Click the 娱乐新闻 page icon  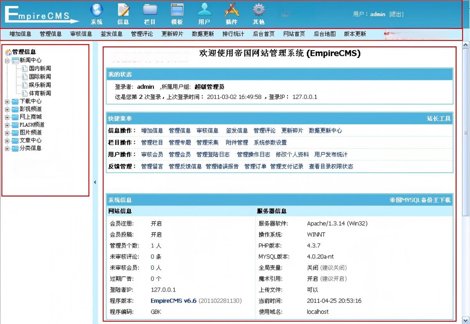25,85
